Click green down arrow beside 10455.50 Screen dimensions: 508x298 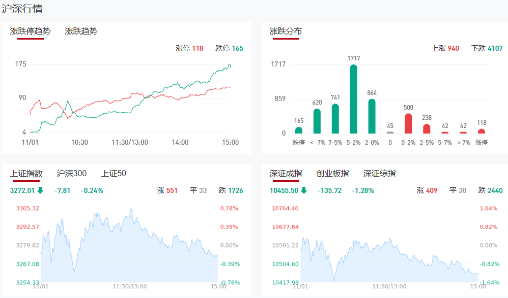pos(304,191)
